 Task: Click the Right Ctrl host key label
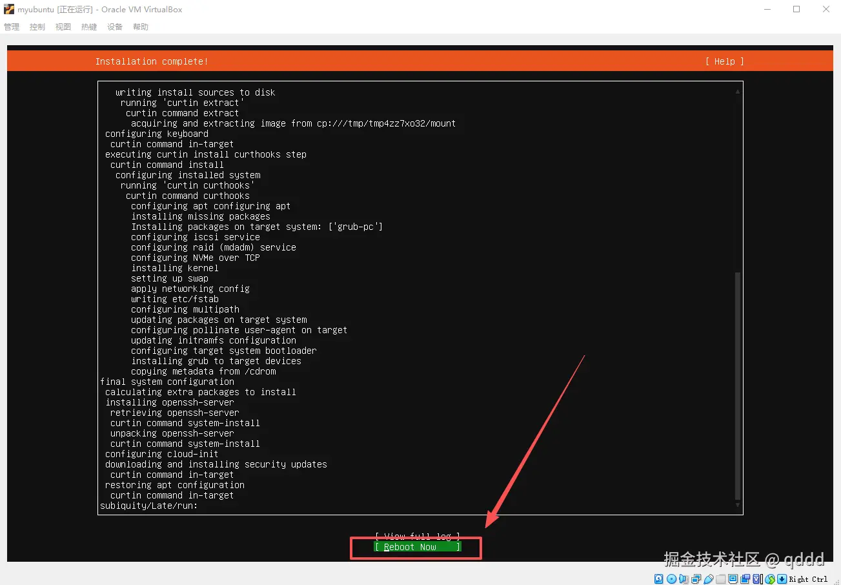808,579
